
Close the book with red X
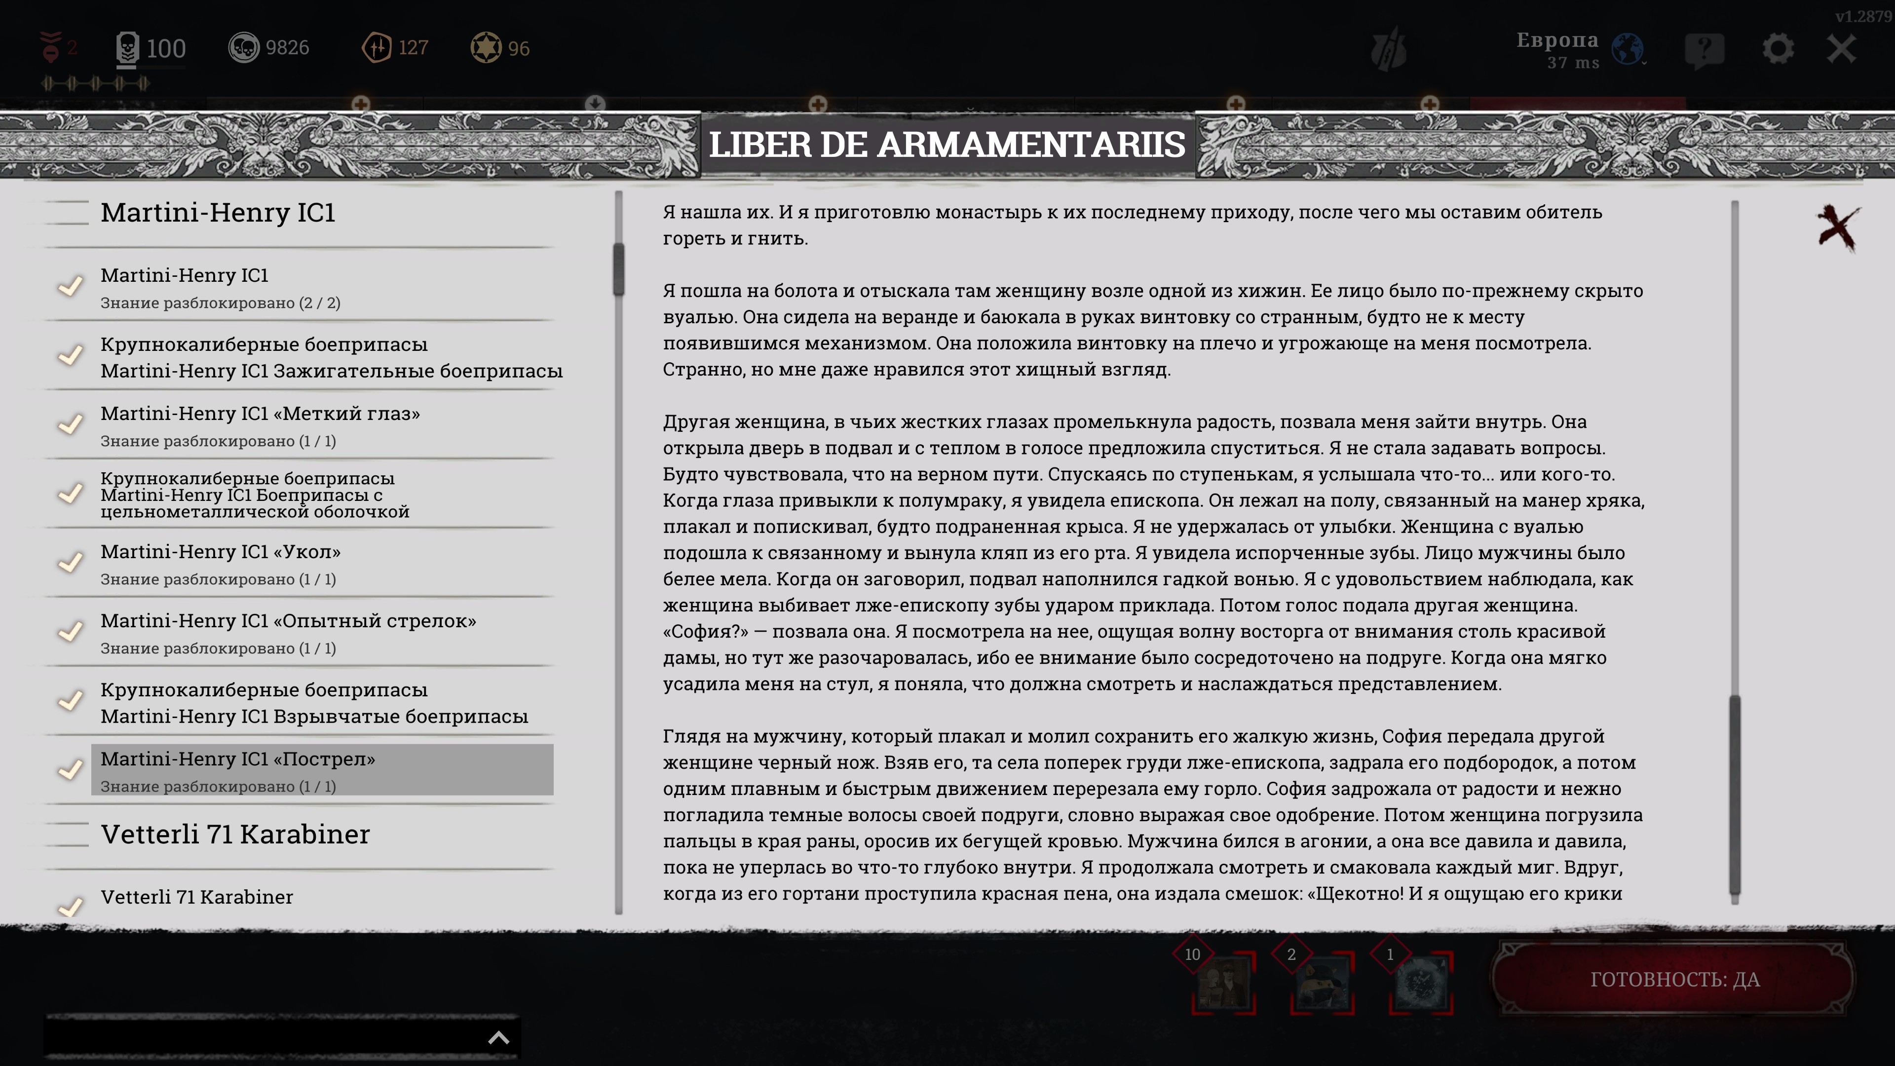[1838, 228]
